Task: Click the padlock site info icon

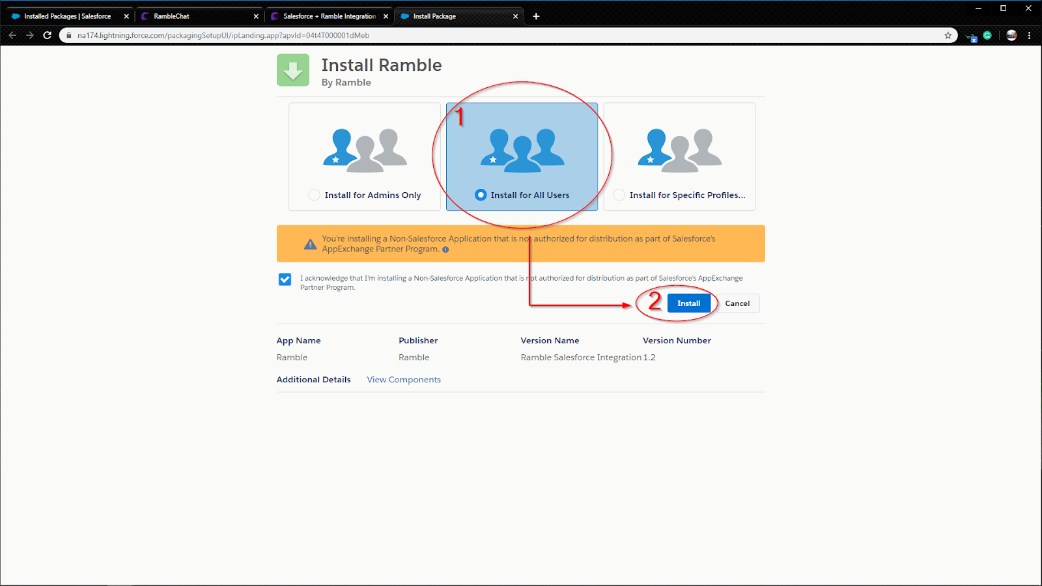Action: pos(69,35)
